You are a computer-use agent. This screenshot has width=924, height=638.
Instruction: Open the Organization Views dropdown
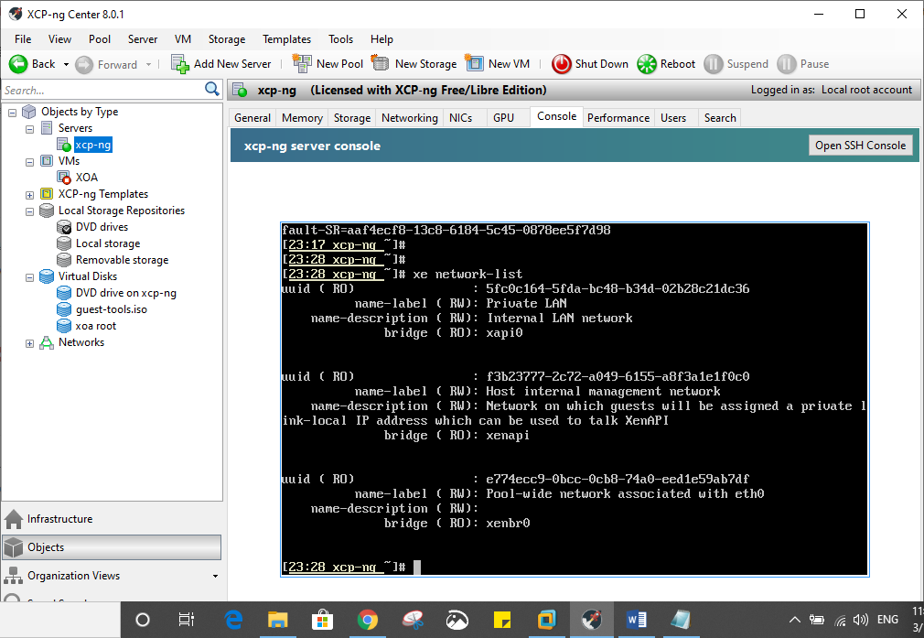click(215, 577)
